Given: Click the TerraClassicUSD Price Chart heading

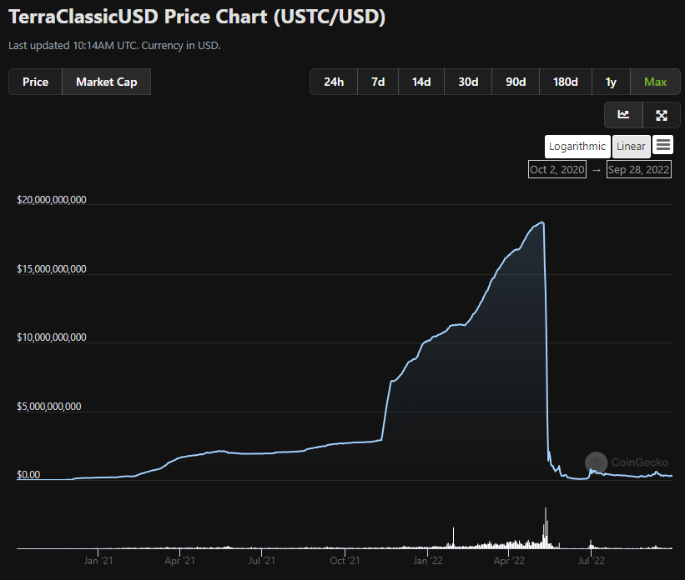Looking at the screenshot, I should coord(197,17).
